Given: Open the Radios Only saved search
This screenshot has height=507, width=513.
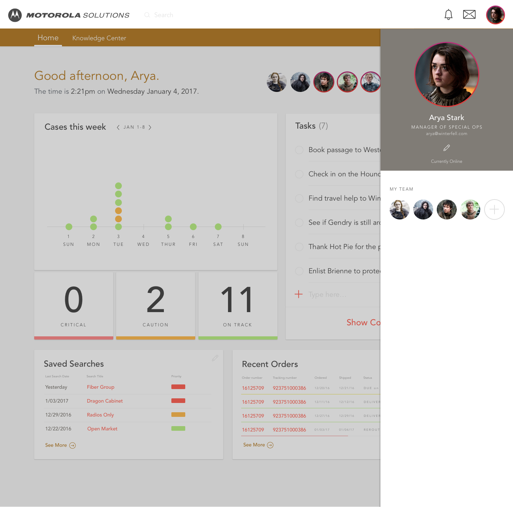Looking at the screenshot, I should pos(100,415).
